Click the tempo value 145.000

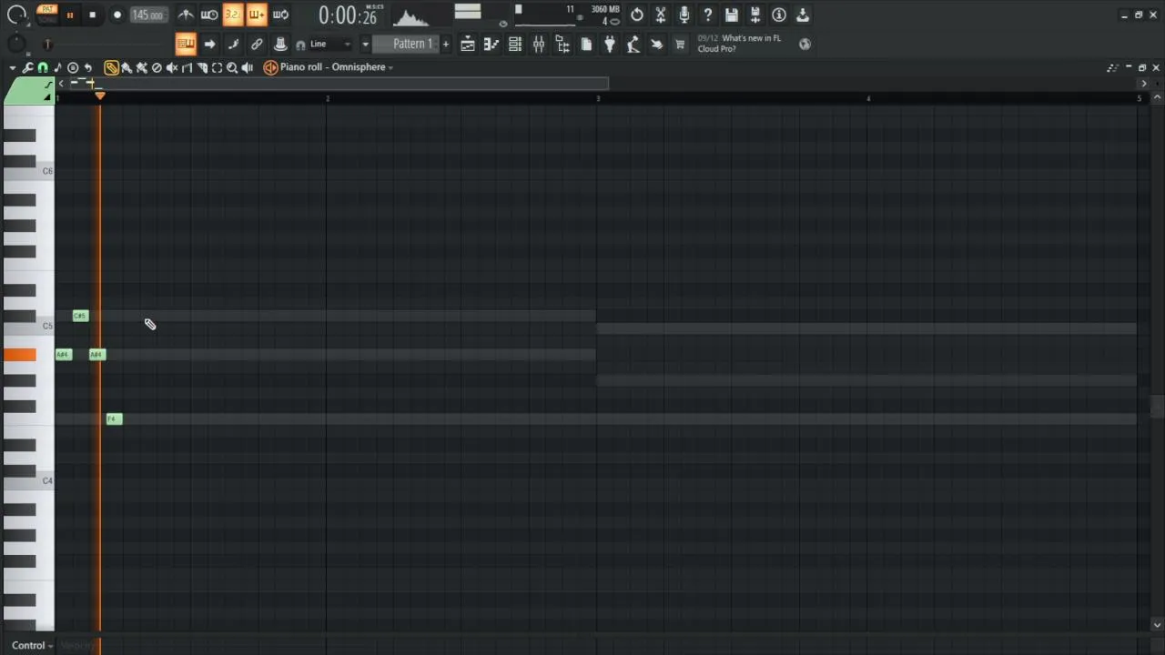[147, 15]
